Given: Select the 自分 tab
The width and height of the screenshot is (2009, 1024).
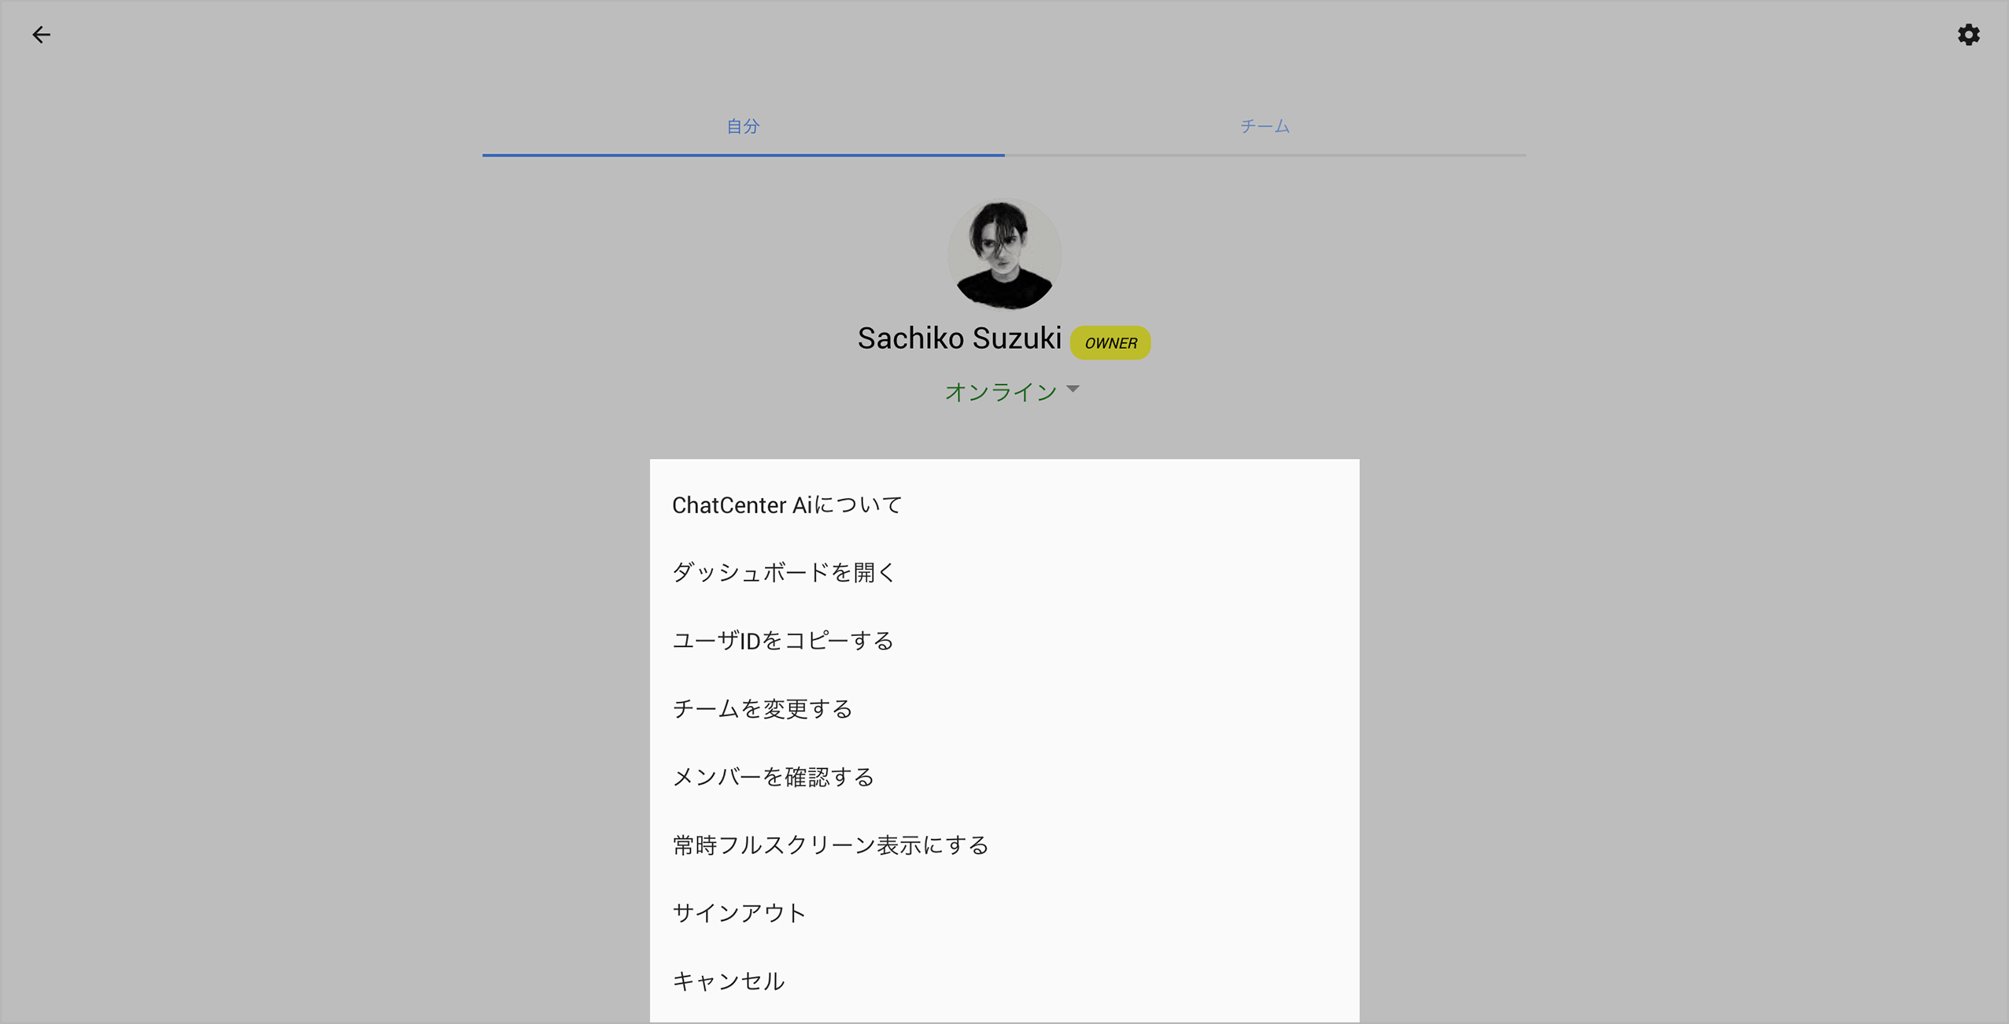Looking at the screenshot, I should pyautogui.click(x=743, y=126).
